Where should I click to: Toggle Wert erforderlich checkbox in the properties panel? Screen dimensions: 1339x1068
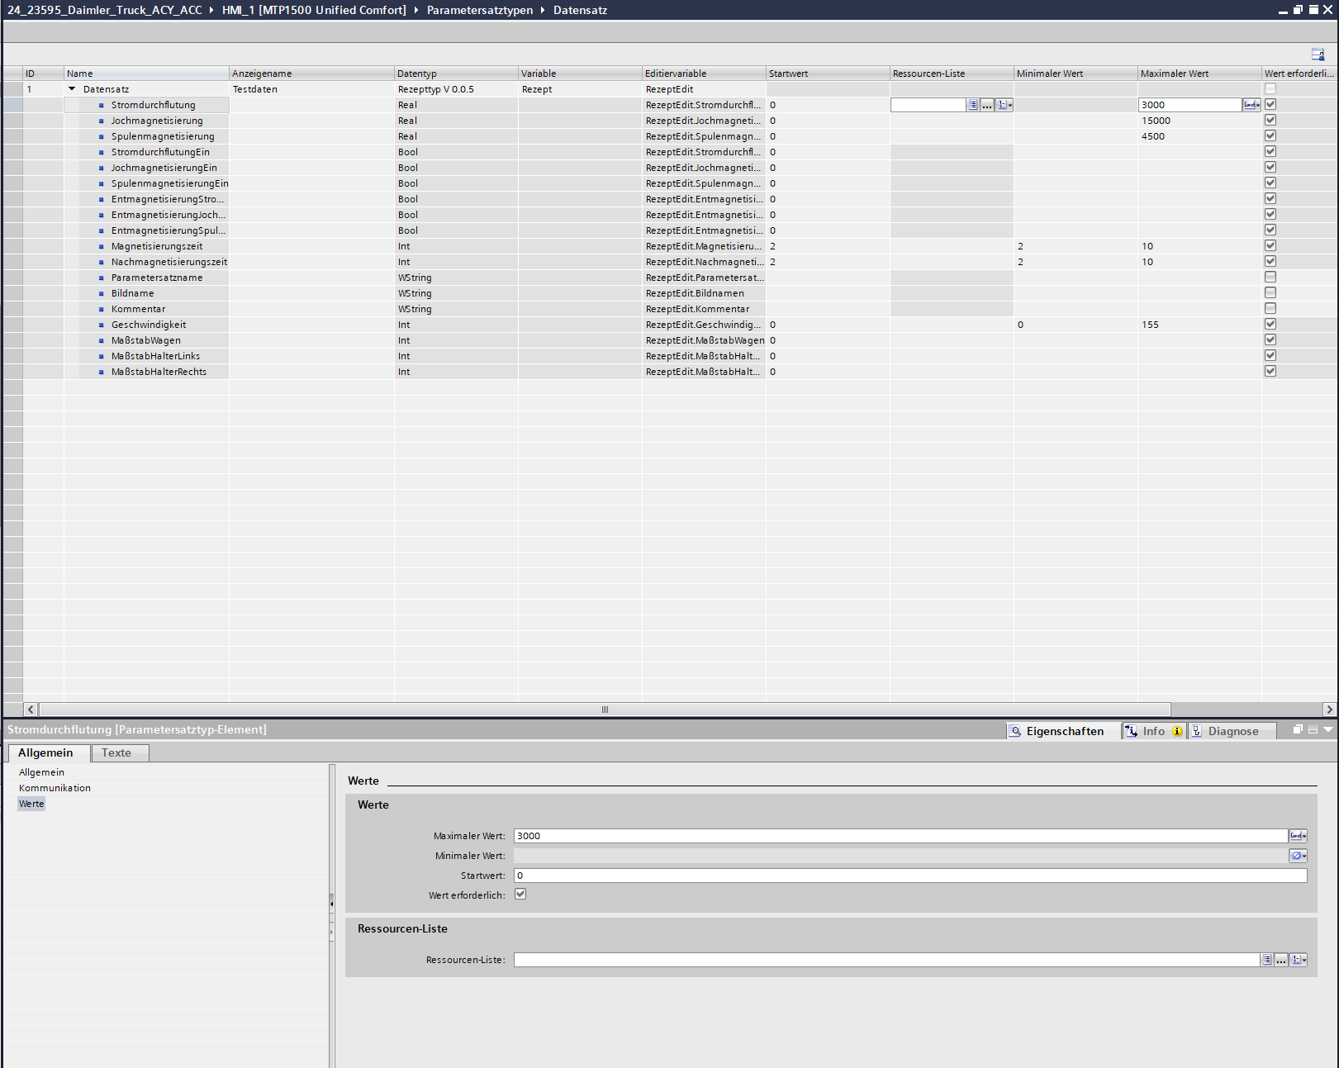(x=520, y=895)
